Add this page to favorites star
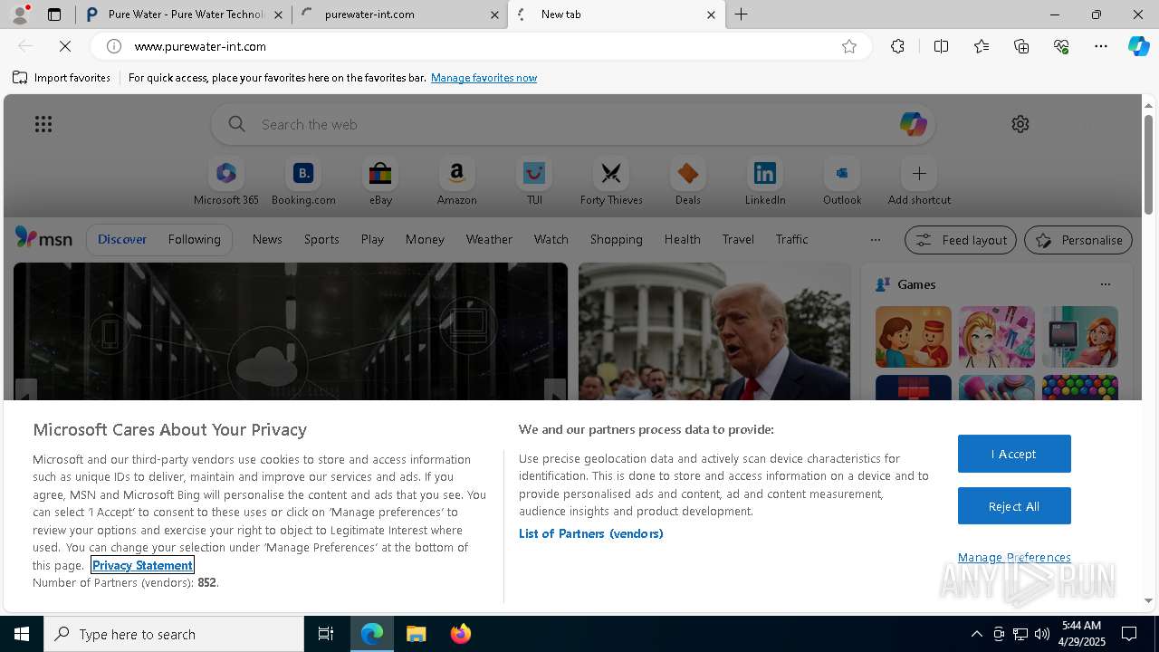This screenshot has width=1159, height=652. pyautogui.click(x=849, y=46)
